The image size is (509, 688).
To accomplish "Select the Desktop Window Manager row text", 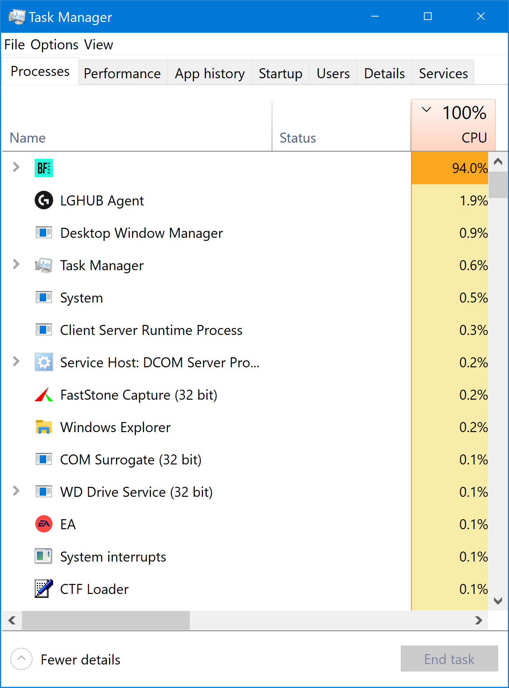I will coord(142,233).
